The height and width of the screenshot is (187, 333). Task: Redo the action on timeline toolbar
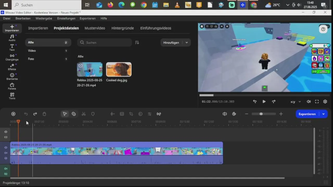[35, 114]
